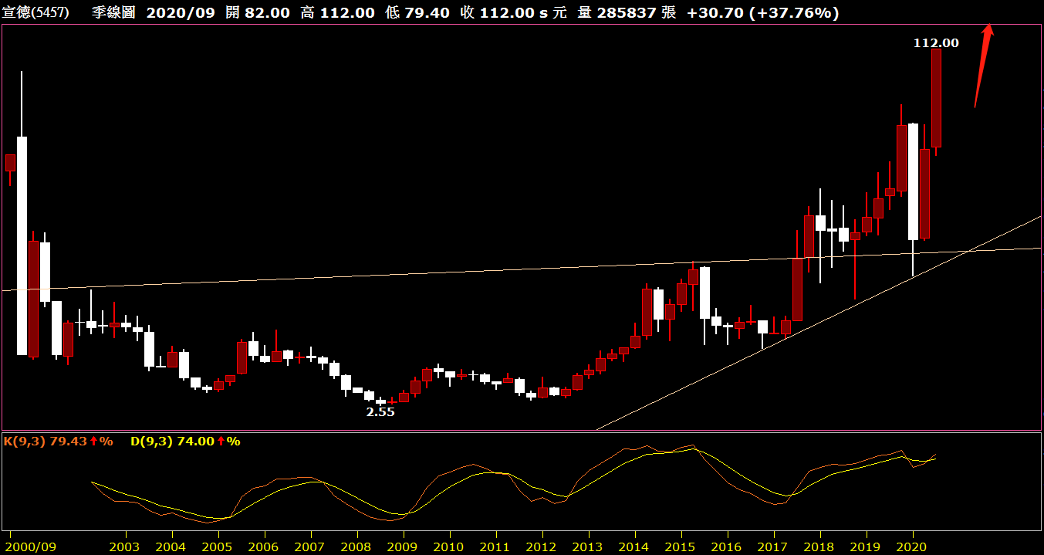1044x555 pixels.
Task: Click the red up arrow beside K value 79.43
Action: pyautogui.click(x=93, y=442)
